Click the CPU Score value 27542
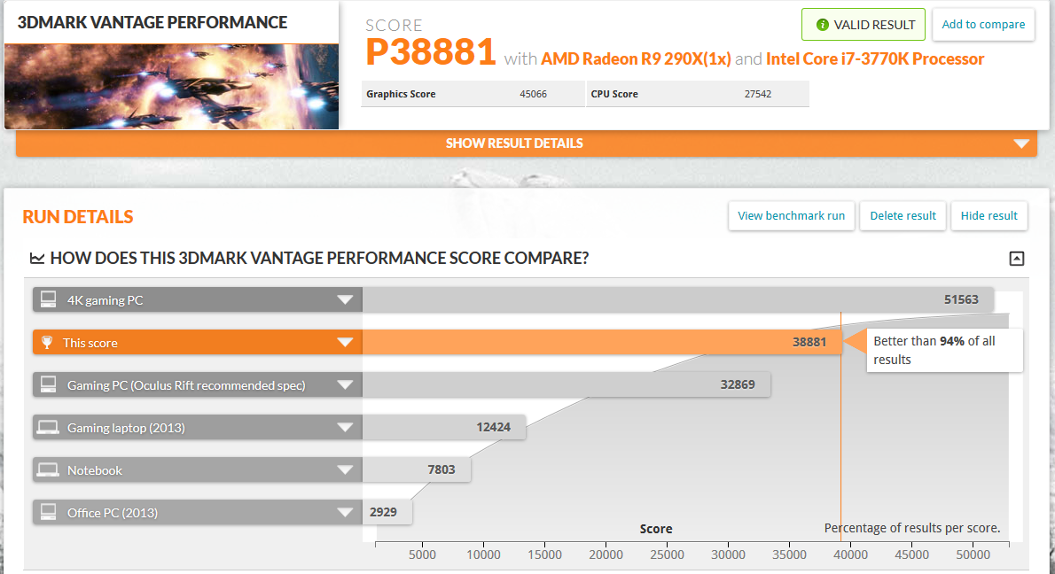The height and width of the screenshot is (574, 1055). pyautogui.click(x=758, y=94)
